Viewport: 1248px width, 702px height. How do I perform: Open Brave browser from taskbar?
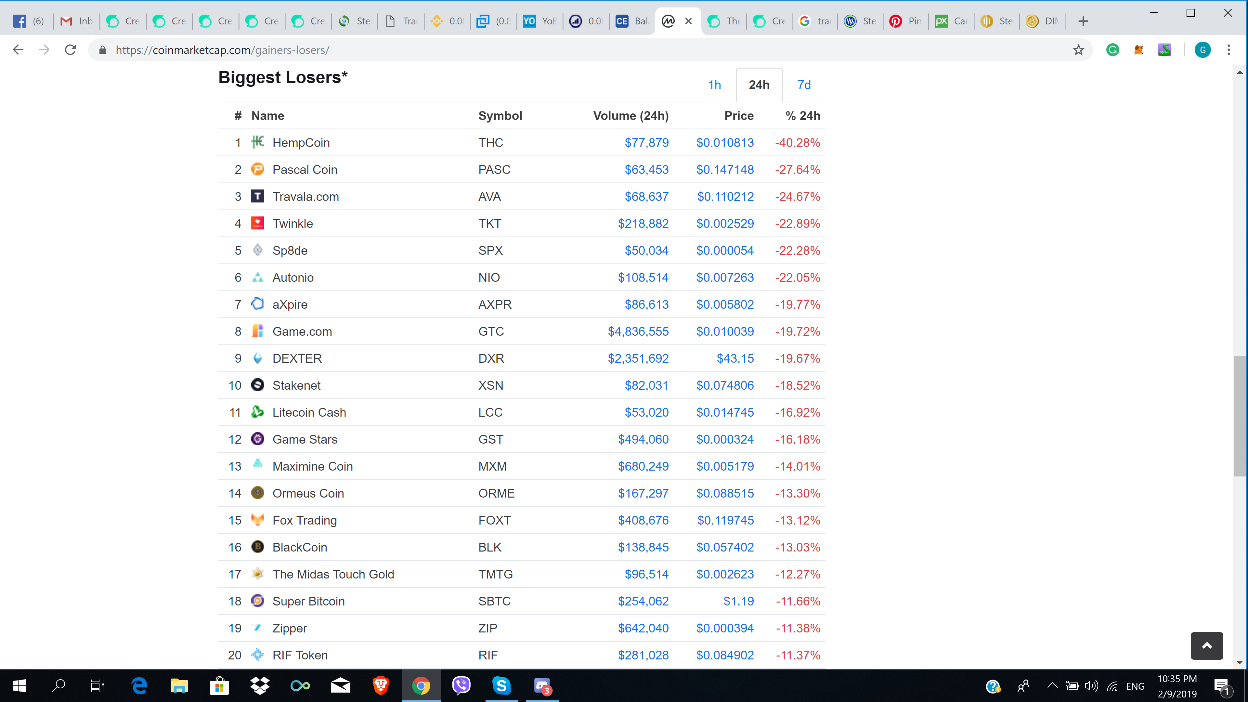[x=381, y=685]
